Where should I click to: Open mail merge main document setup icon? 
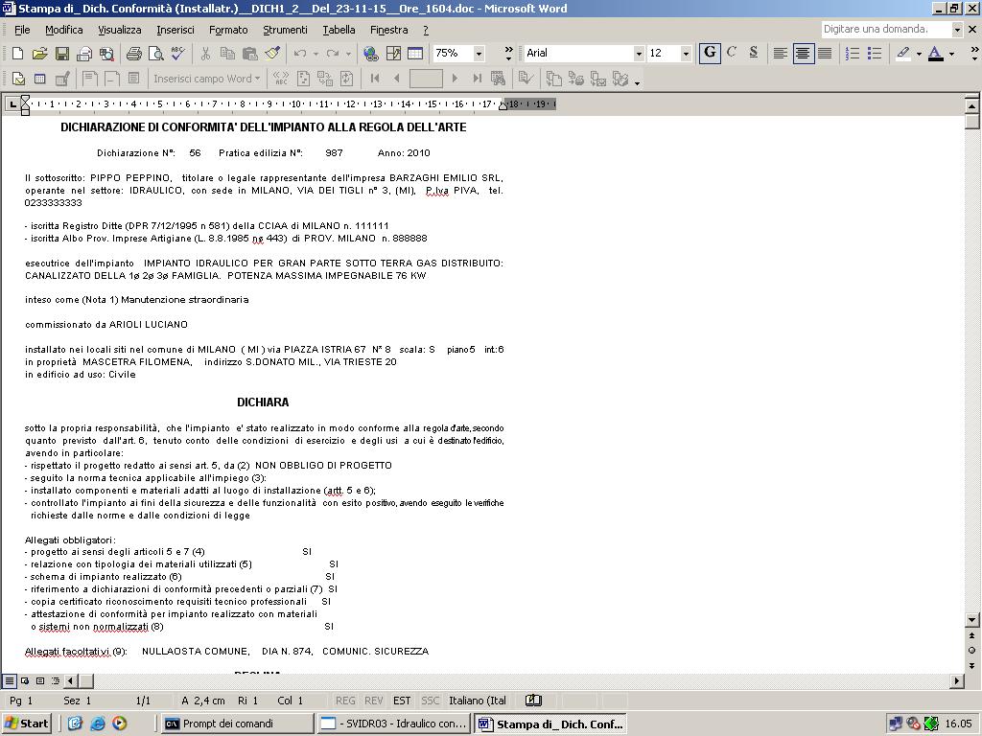coord(18,79)
